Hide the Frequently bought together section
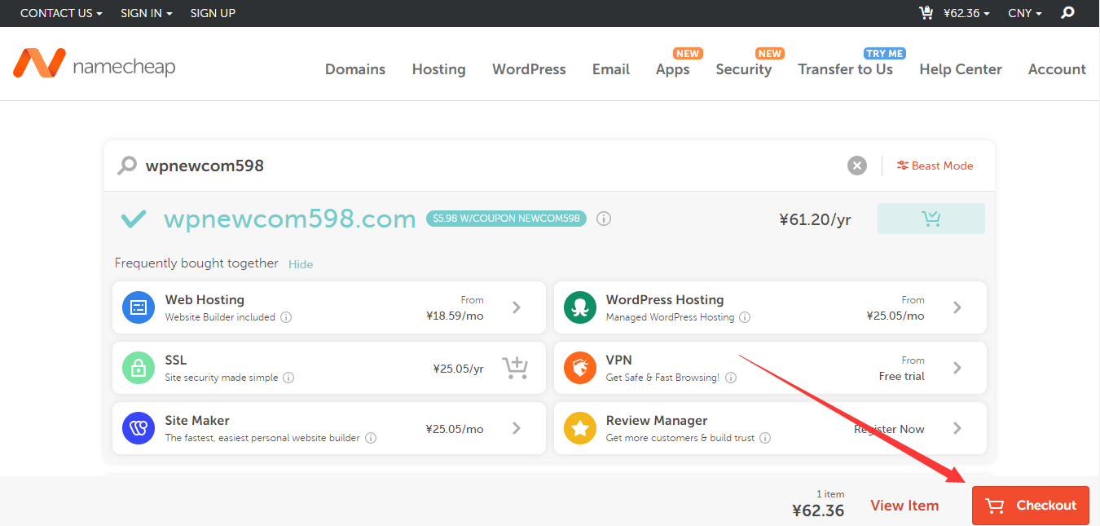1100x526 pixels. tap(301, 263)
